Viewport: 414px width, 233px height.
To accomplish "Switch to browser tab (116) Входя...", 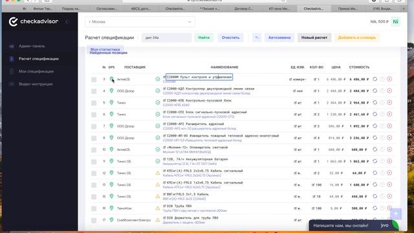I will 382,8.
